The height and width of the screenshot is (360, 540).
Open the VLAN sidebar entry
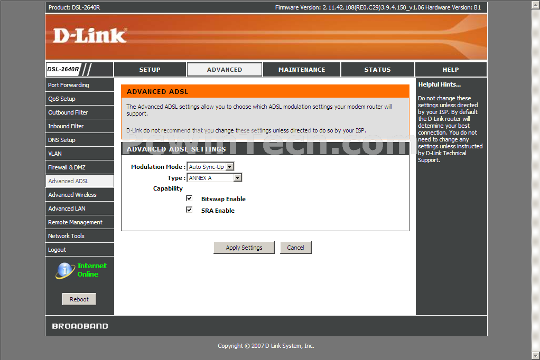click(x=80, y=154)
